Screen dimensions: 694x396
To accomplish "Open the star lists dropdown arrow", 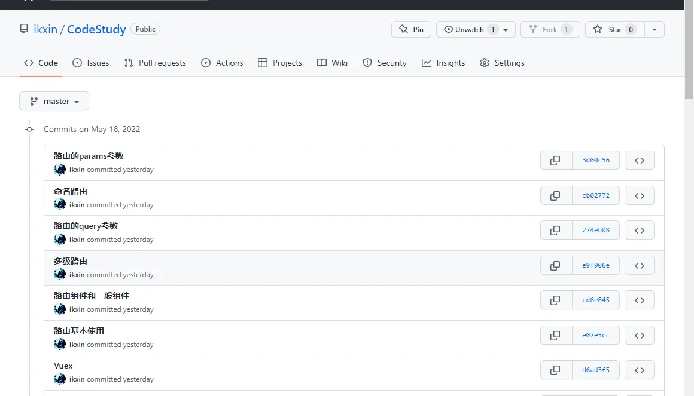I will [x=654, y=30].
